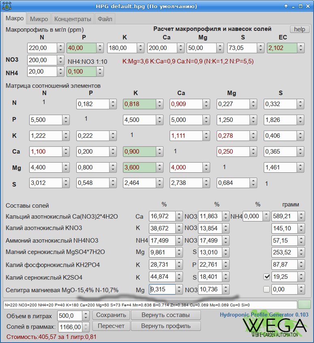Click the EC 2,102 input field
This screenshot has width=314, height=343.
coord(282,48)
